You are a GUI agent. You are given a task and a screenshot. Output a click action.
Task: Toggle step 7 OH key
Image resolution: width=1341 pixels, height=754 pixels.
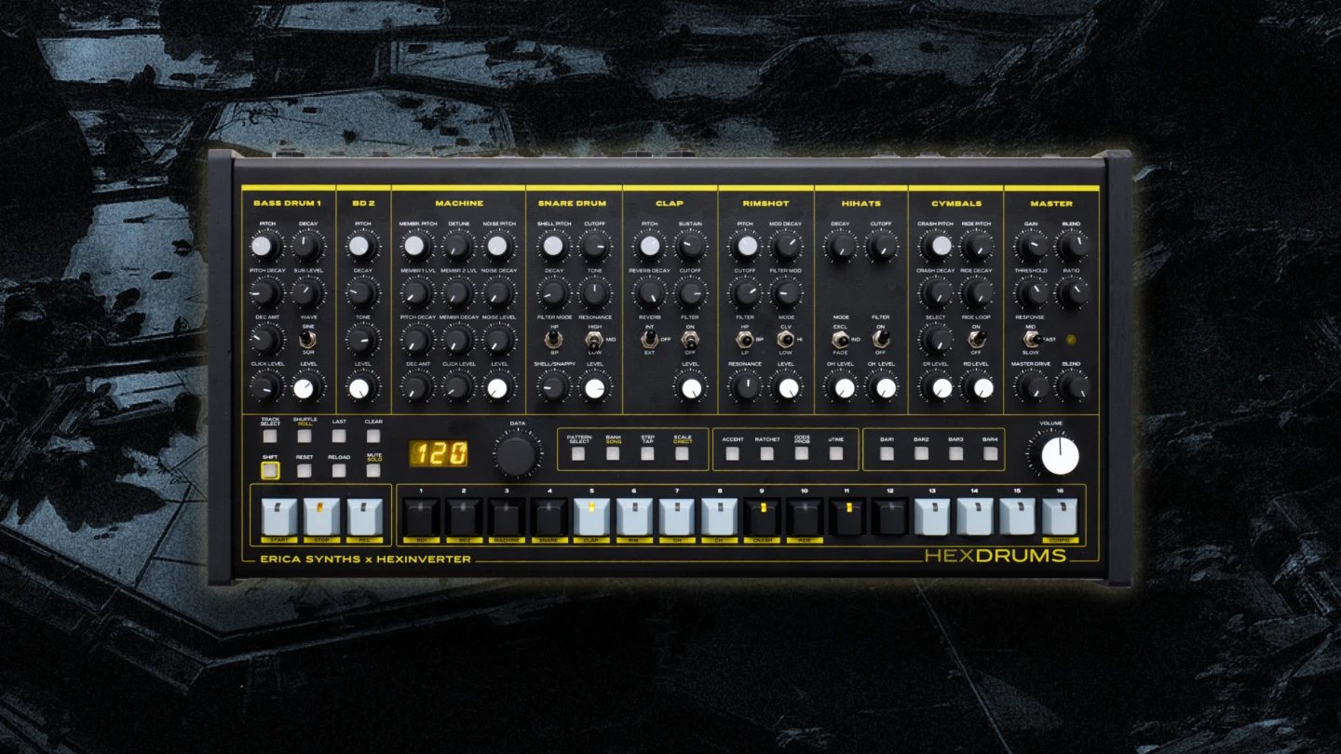(x=677, y=517)
